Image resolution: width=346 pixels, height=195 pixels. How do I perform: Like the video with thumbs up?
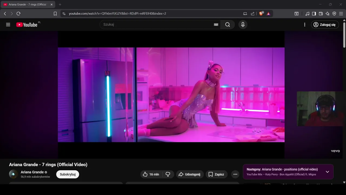coord(151,174)
